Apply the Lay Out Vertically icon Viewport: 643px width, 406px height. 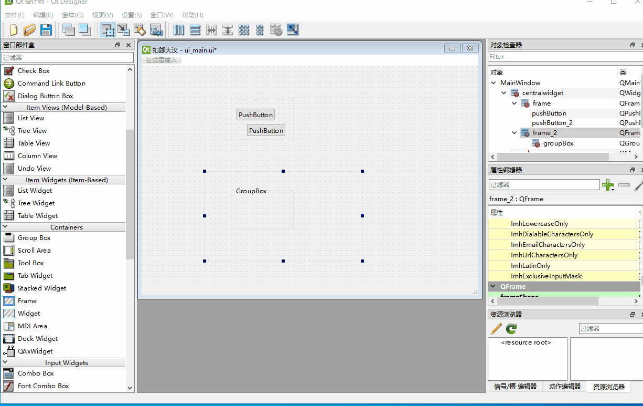[x=195, y=30]
